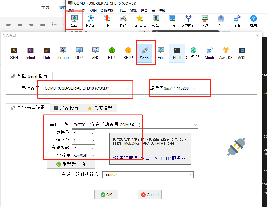Open the 串行端口 COM3 dropdown
The width and height of the screenshot is (267, 207).
tap(87, 88)
